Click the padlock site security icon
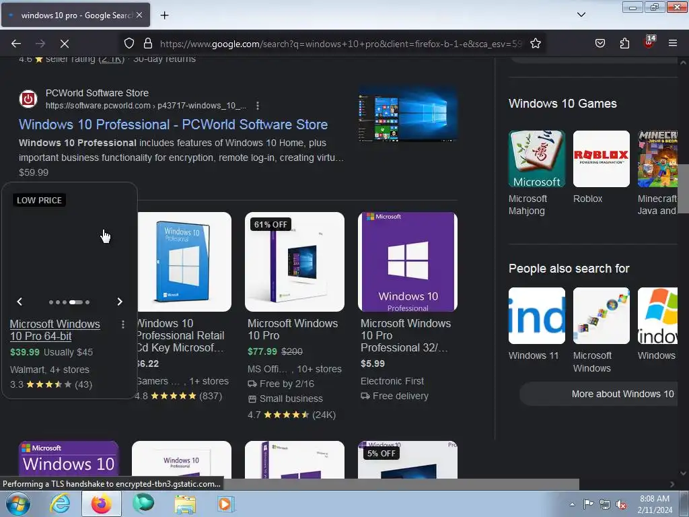This screenshot has width=689, height=517. pos(148,44)
